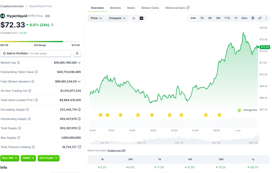Open chart more options three-dot menu
Screen dimensions: 272x173
[266, 18]
